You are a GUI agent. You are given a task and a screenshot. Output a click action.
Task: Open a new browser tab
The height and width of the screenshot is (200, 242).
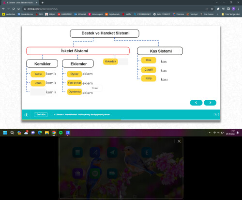click(43, 2)
